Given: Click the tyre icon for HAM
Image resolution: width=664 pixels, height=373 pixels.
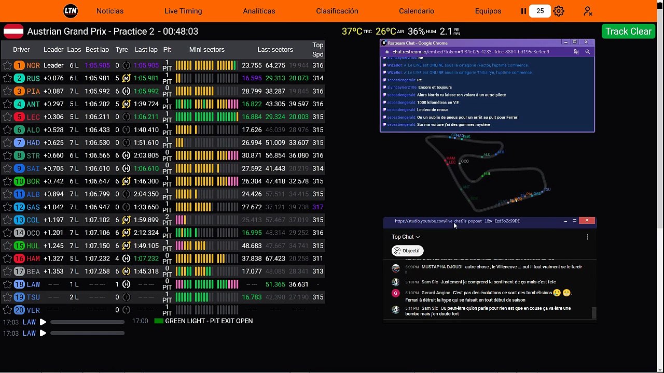Looking at the screenshot, I should click(126, 259).
